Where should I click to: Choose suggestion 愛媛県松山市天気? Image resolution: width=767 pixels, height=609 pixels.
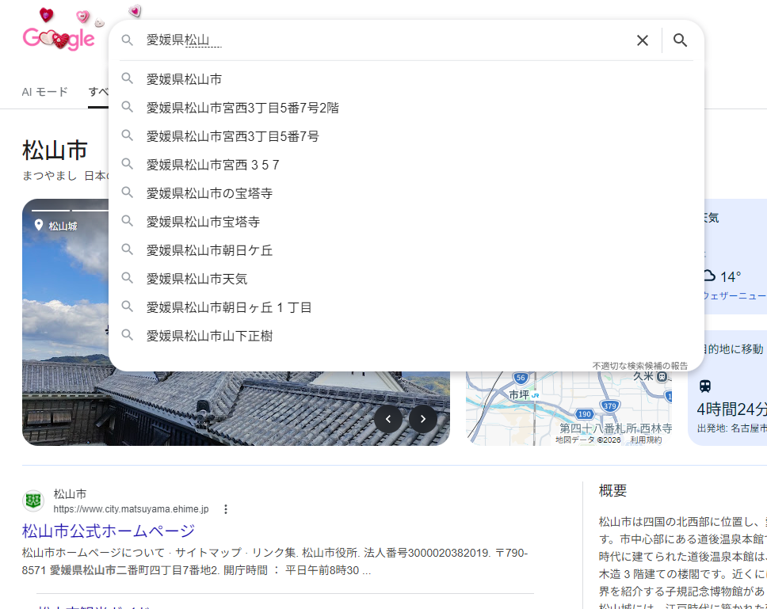[197, 279]
